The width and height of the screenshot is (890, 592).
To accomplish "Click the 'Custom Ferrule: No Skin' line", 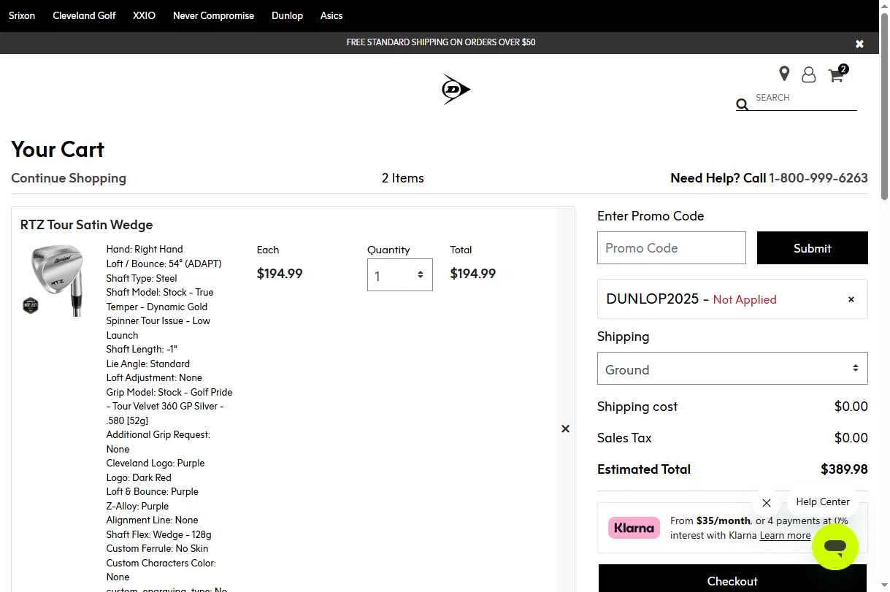I will [x=157, y=548].
